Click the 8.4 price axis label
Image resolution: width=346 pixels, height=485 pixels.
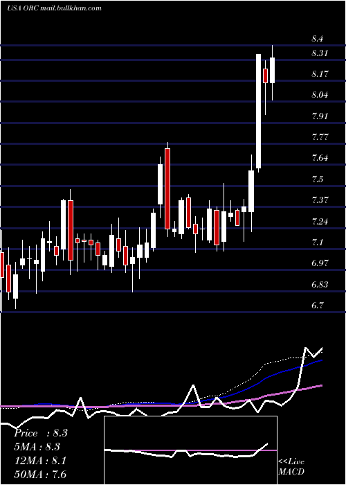[318, 39]
